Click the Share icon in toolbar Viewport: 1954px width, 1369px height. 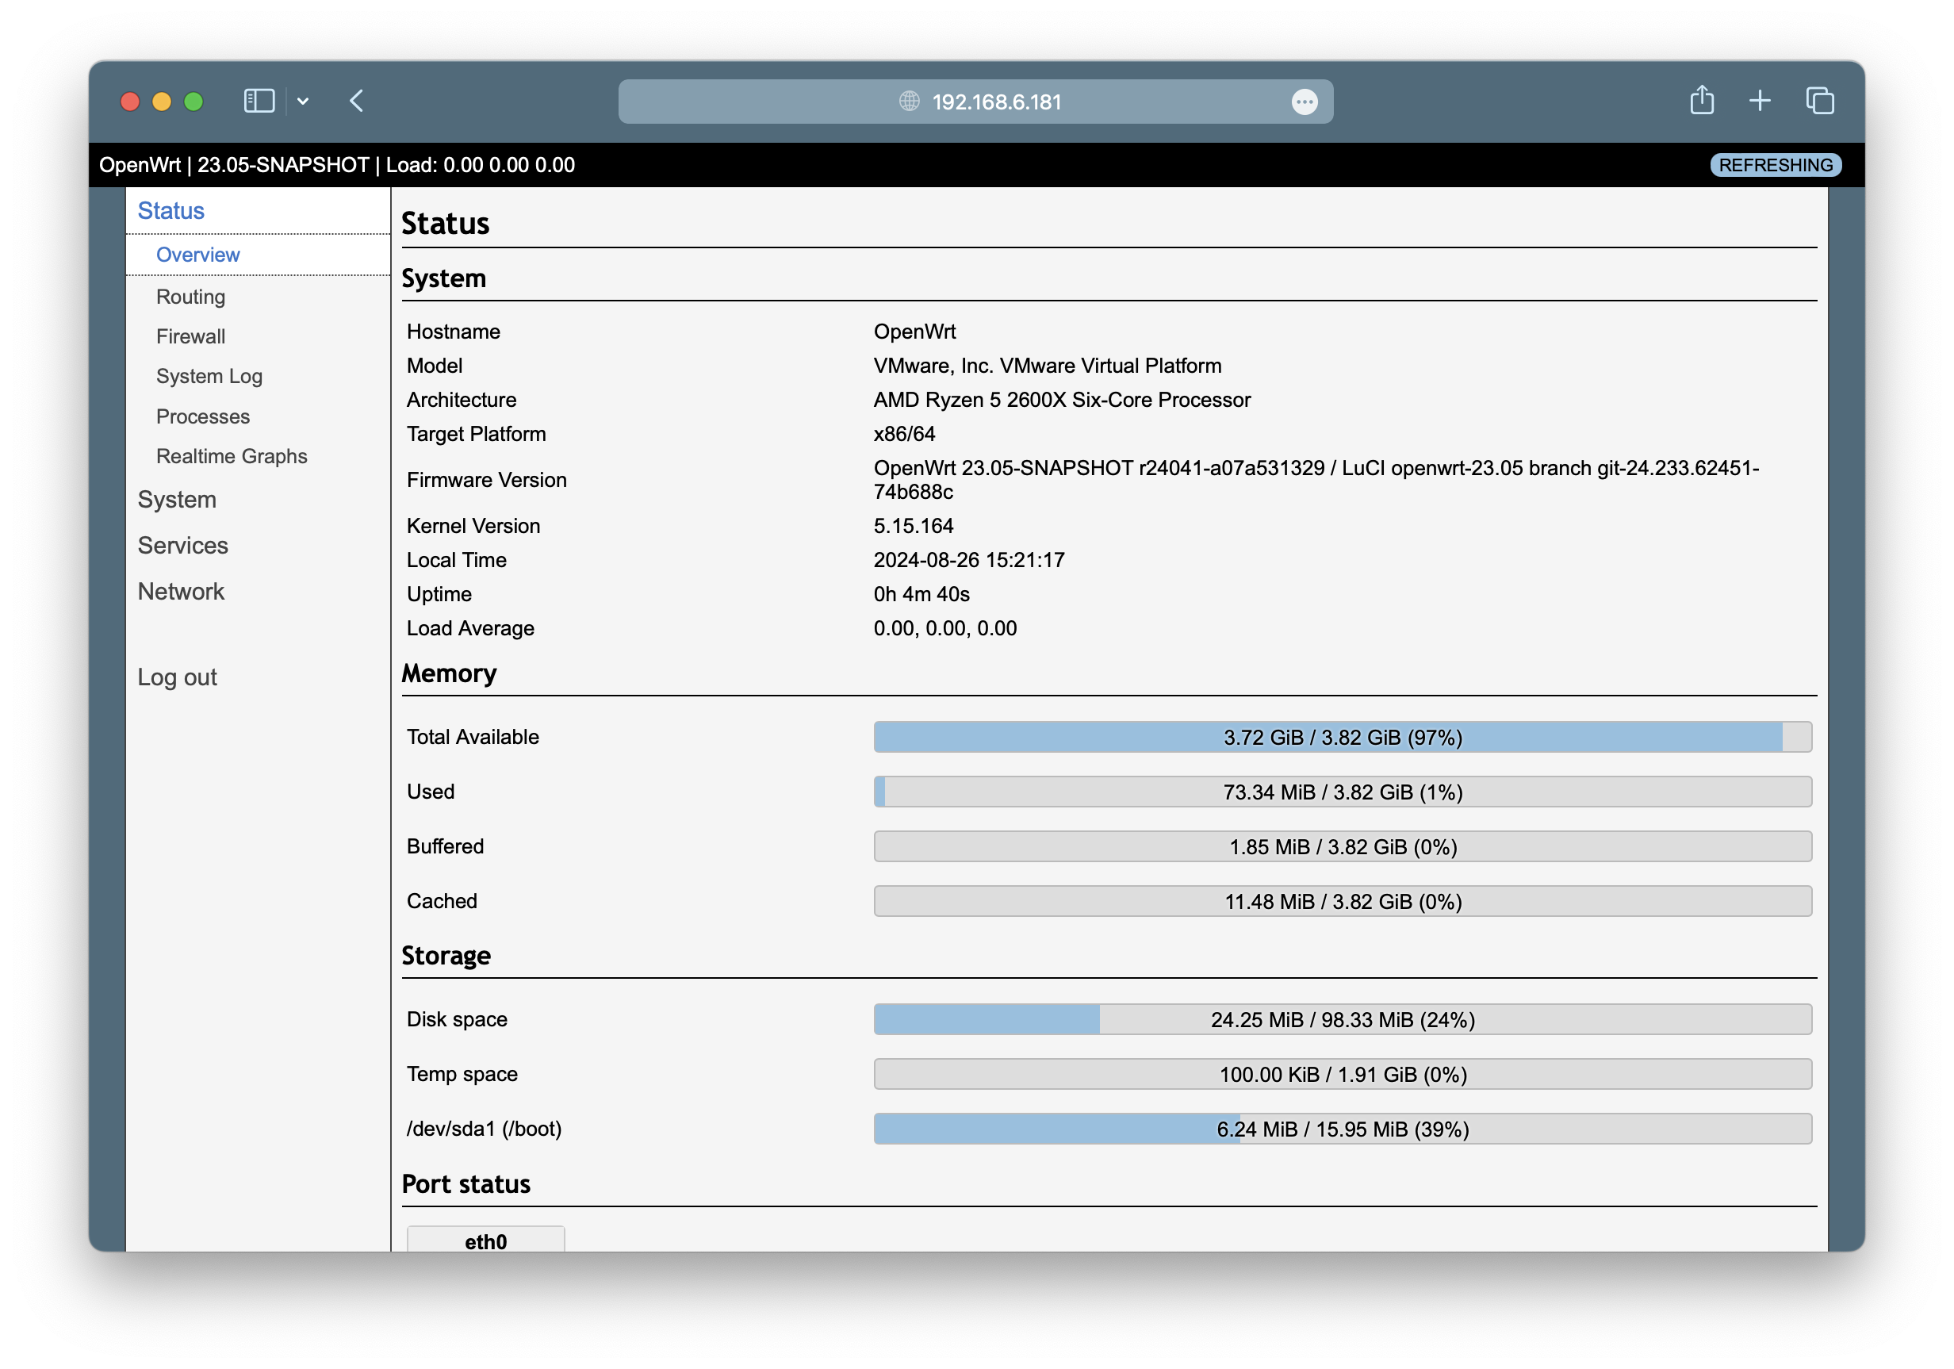[1701, 101]
